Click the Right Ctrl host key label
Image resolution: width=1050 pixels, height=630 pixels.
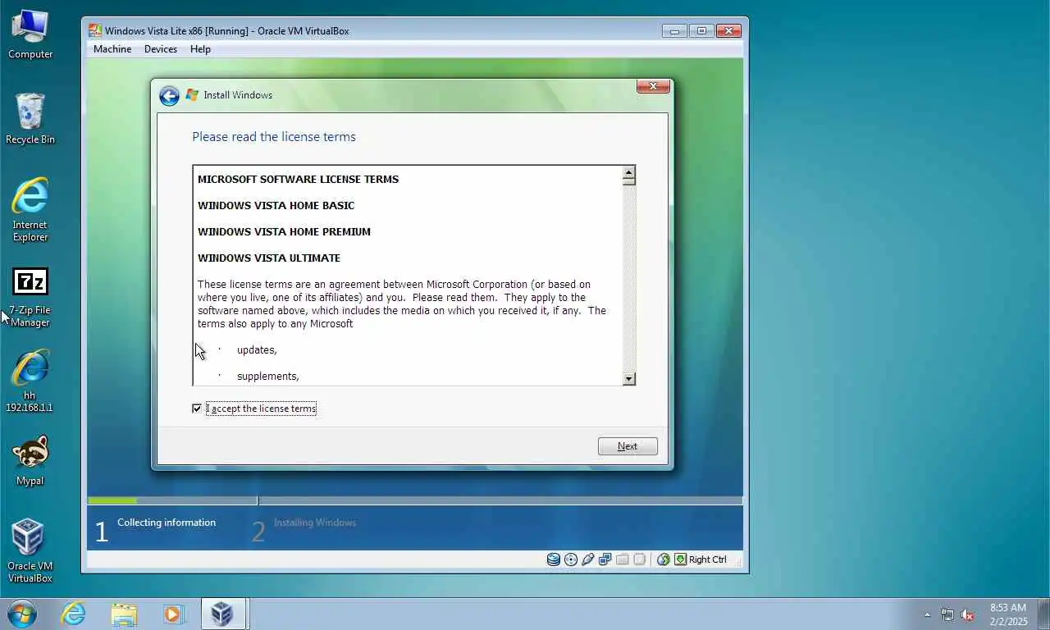(708, 559)
